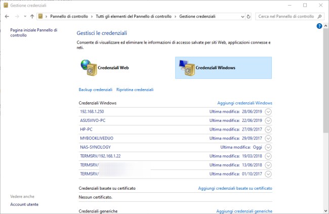Click Pannello di controllo breadcrumb

[x=69, y=16]
